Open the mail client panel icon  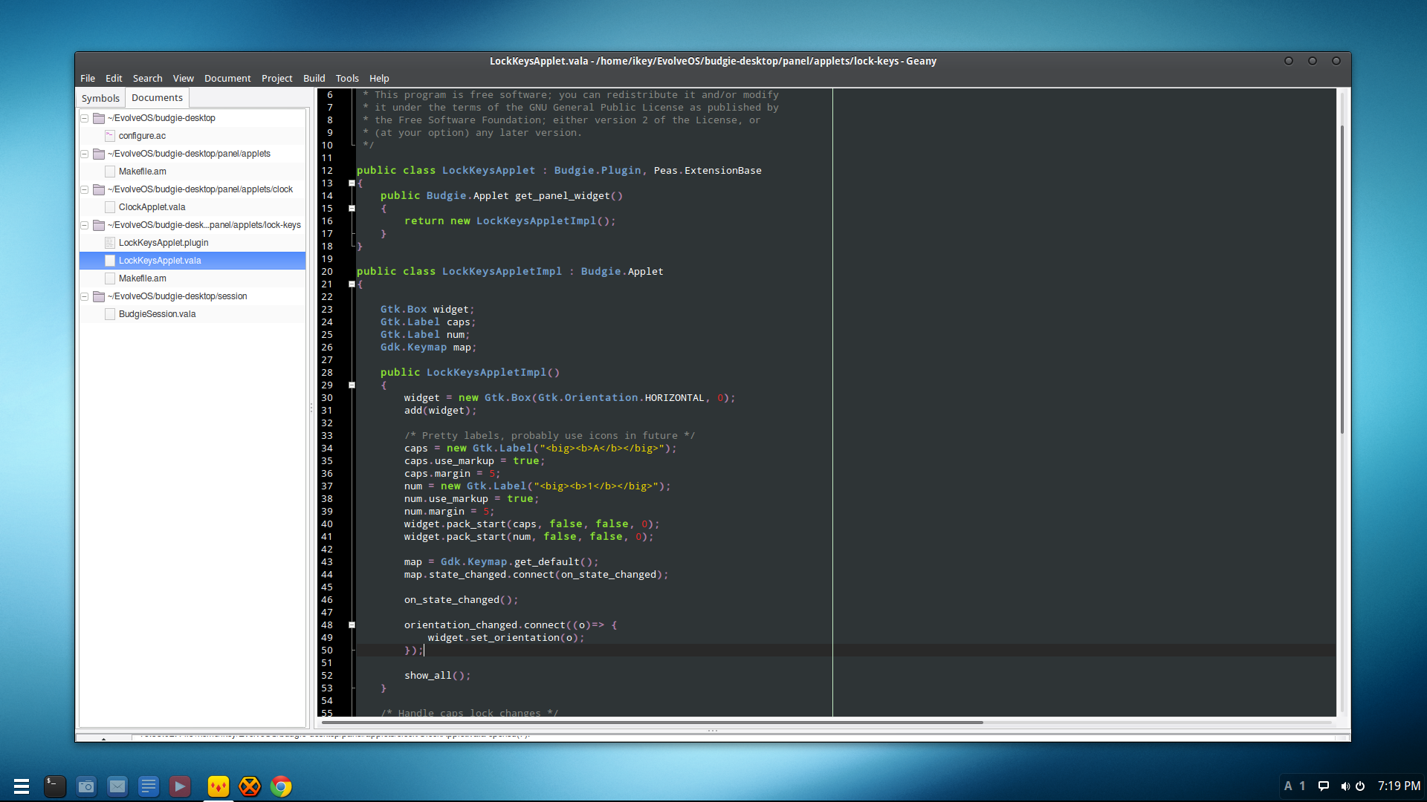tap(117, 786)
